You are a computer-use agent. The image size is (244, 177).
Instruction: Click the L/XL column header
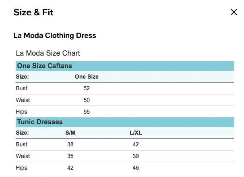coord(135,133)
